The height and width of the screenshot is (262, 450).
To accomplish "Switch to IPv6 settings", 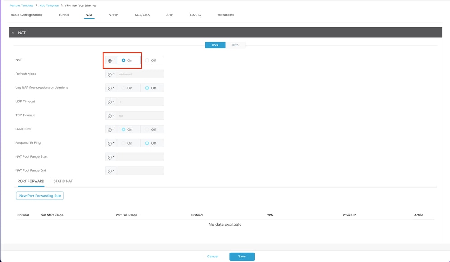I will 236,45.
